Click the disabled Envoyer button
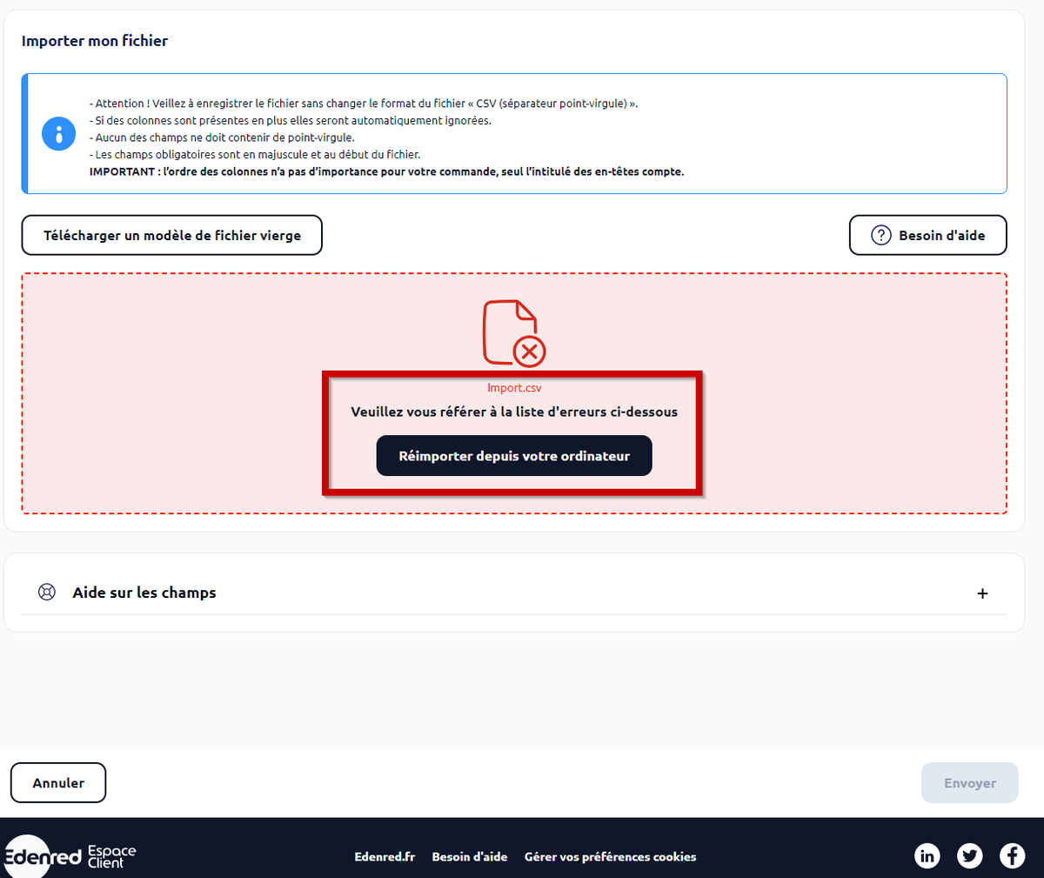 pos(969,782)
